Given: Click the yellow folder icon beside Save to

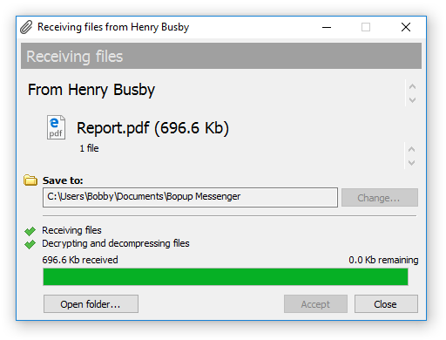Looking at the screenshot, I should tap(30, 180).
